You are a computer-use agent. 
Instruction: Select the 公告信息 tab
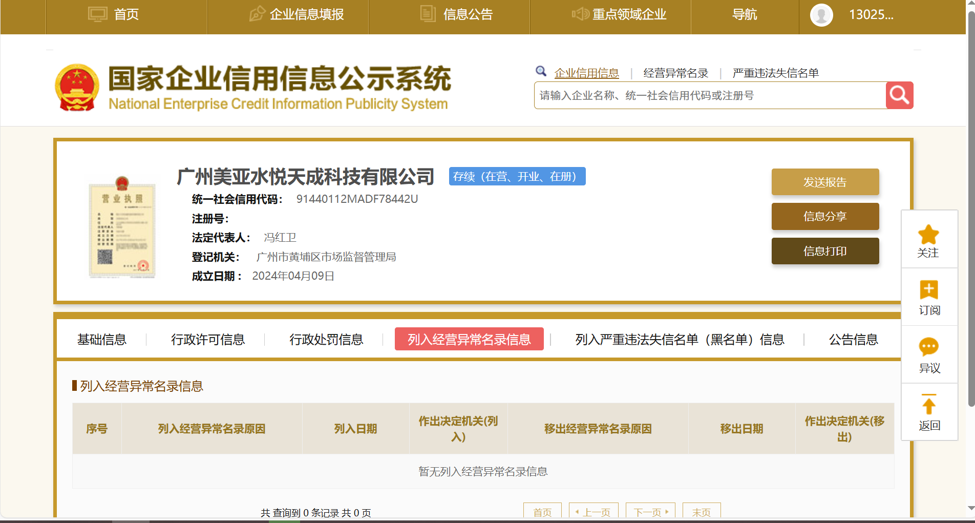click(x=853, y=340)
